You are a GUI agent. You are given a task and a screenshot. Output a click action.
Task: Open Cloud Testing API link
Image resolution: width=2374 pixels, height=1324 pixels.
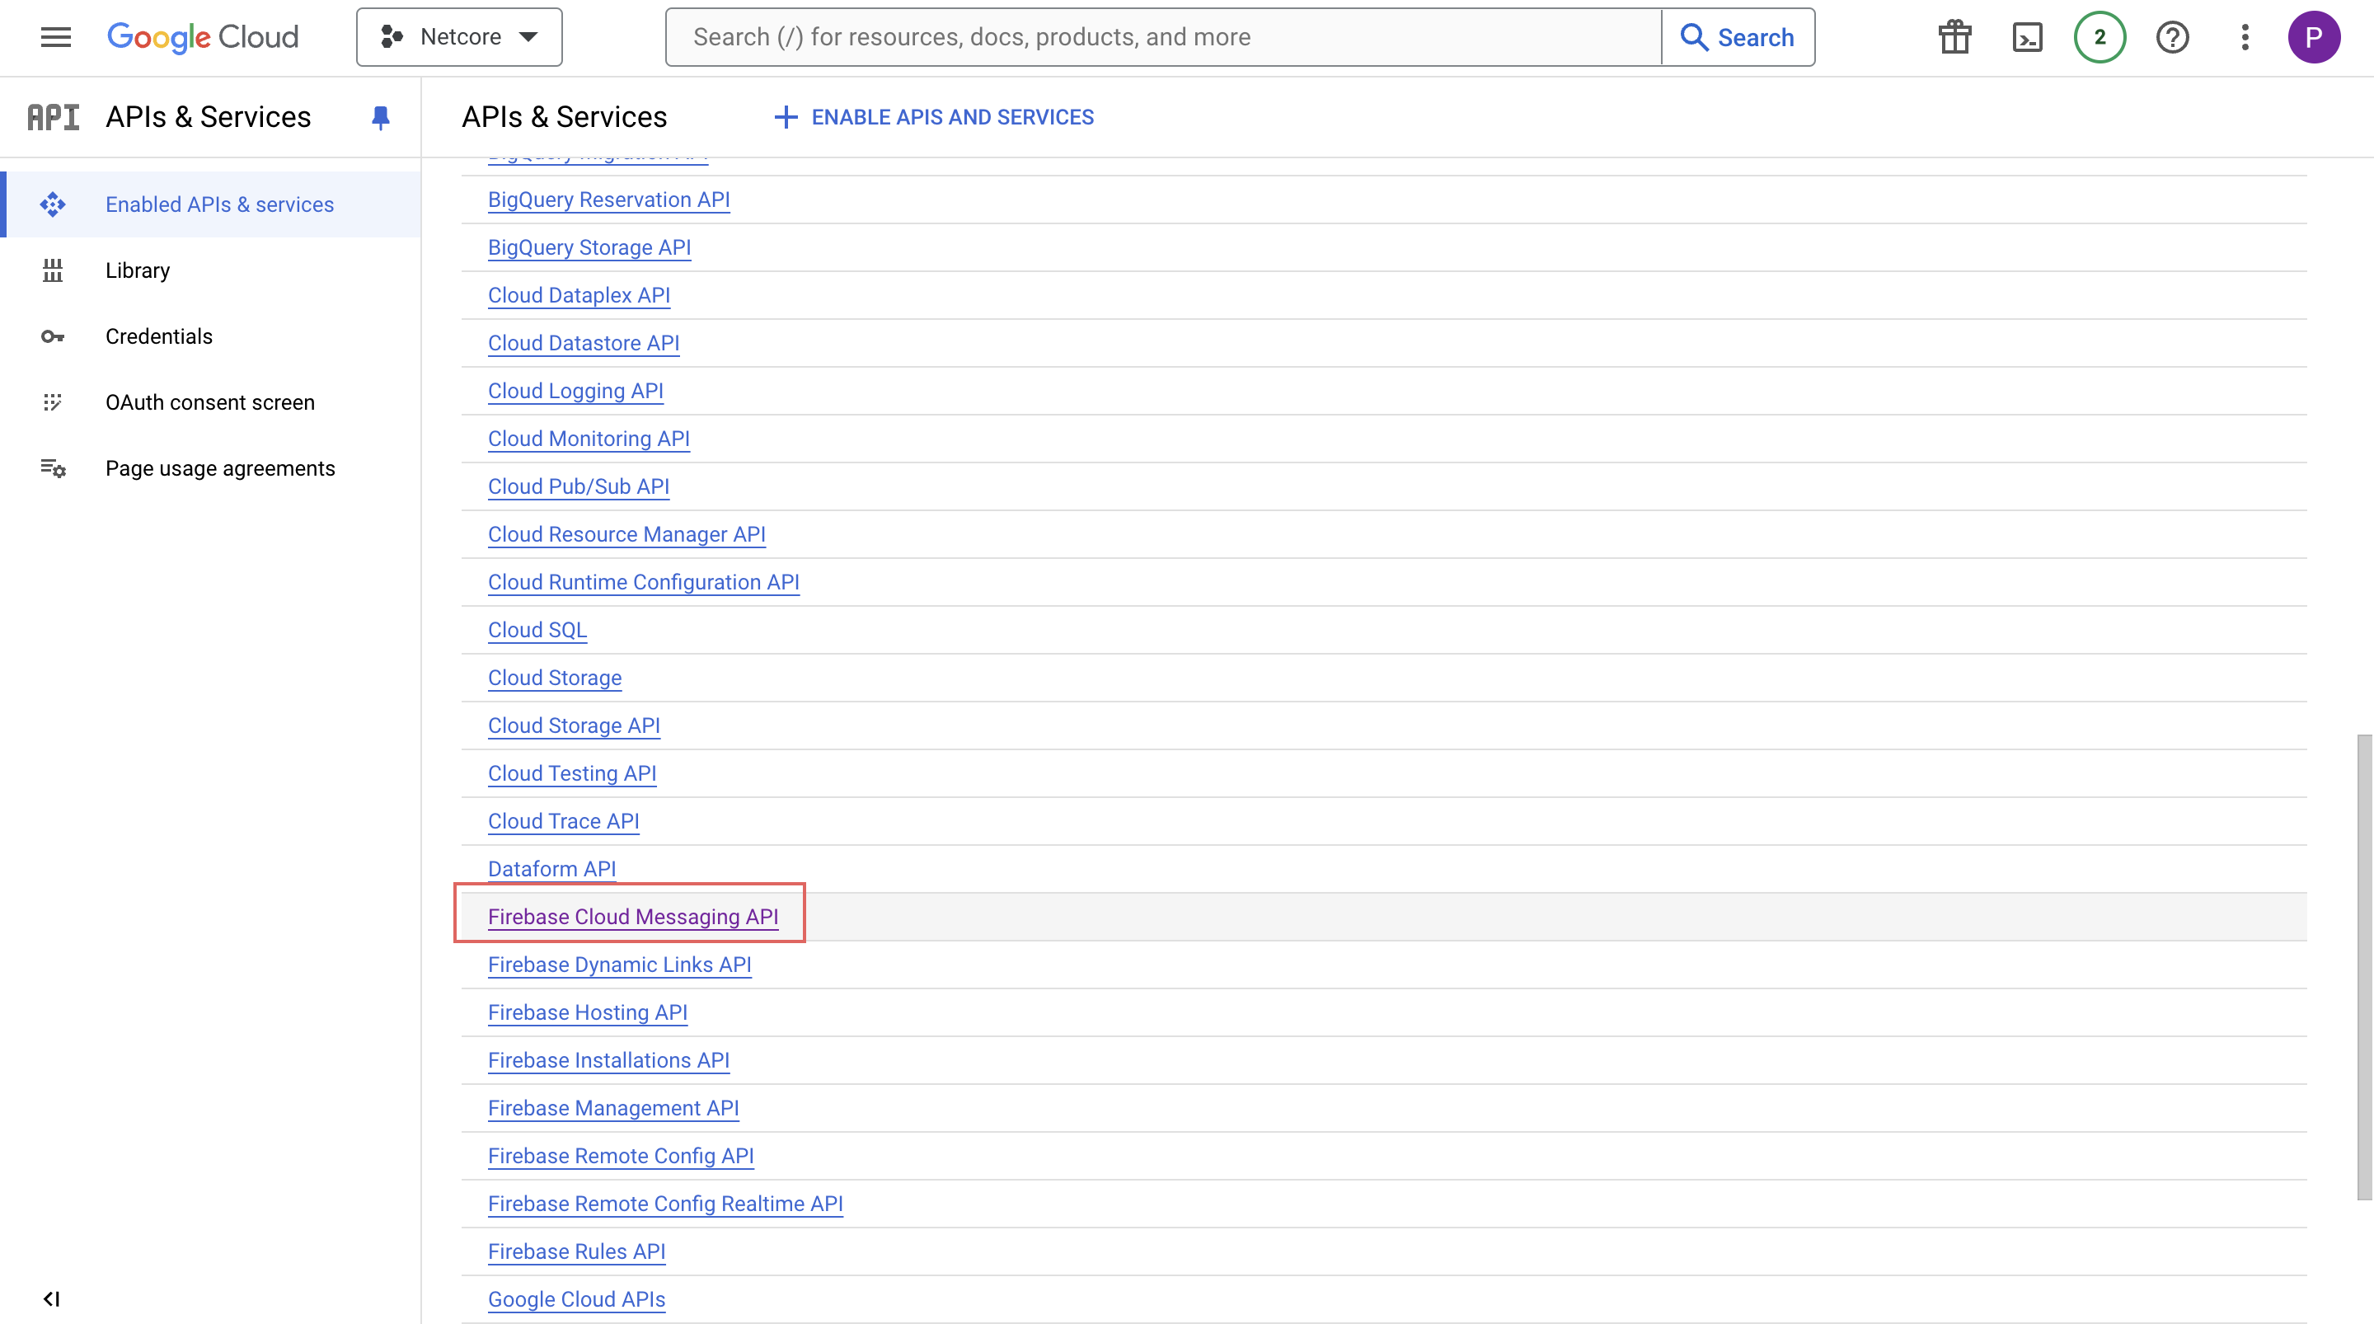coord(571,773)
